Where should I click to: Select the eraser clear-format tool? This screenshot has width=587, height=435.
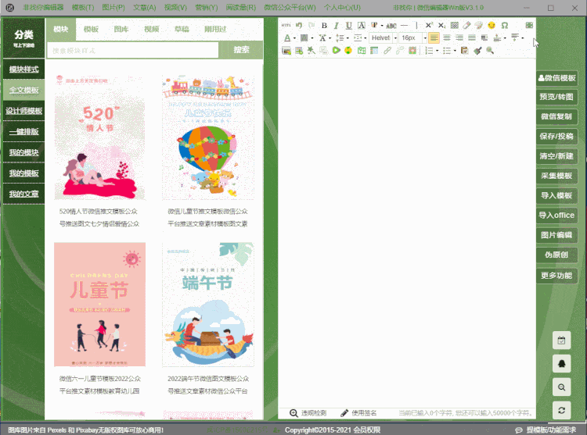tap(466, 26)
